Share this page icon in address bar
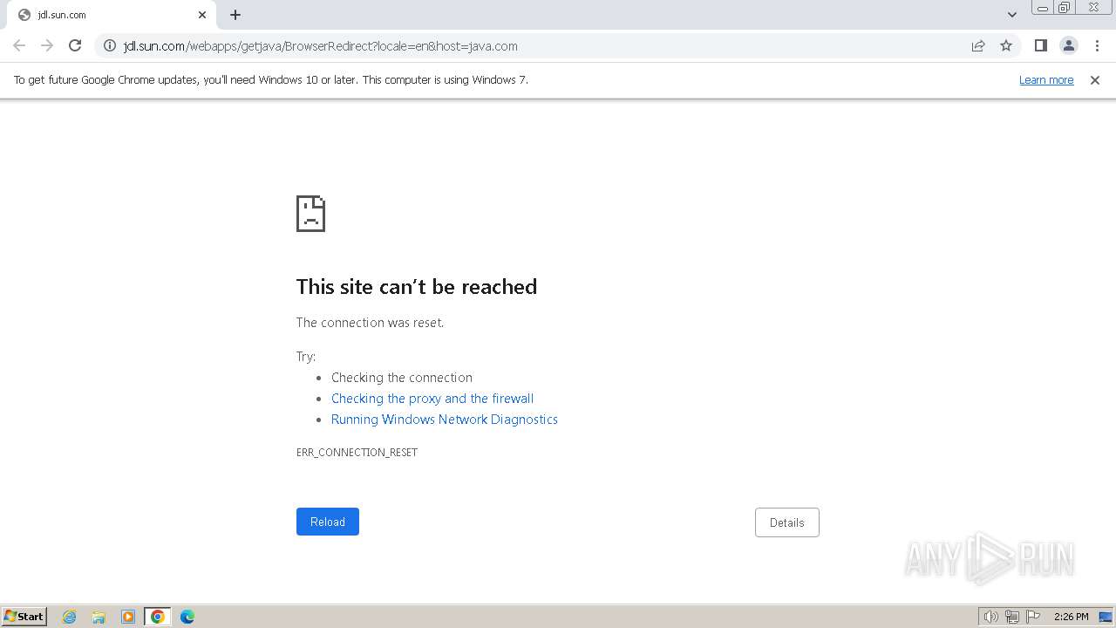Viewport: 1116px width, 628px height. 978,45
